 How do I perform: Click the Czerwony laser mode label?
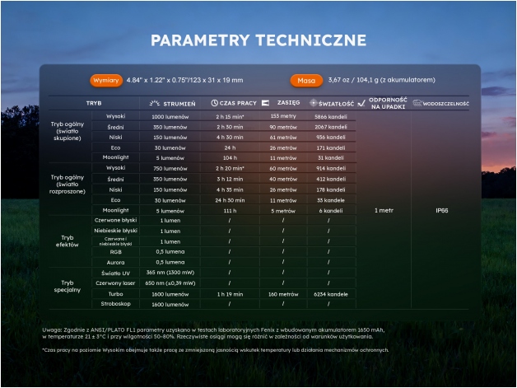click(x=115, y=283)
